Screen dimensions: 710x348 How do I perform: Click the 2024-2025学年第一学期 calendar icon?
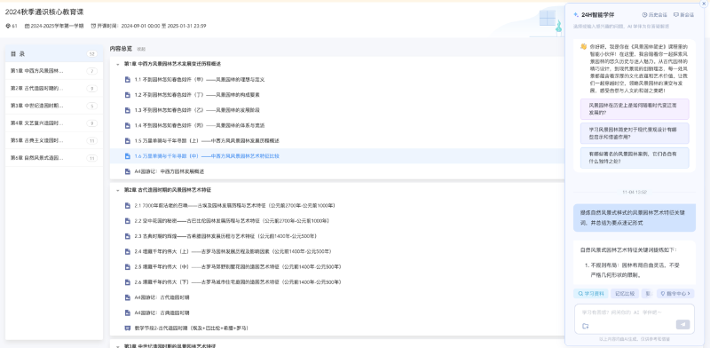[28, 26]
